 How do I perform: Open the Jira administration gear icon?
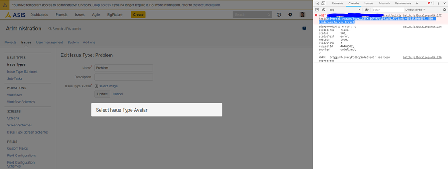[290, 14]
